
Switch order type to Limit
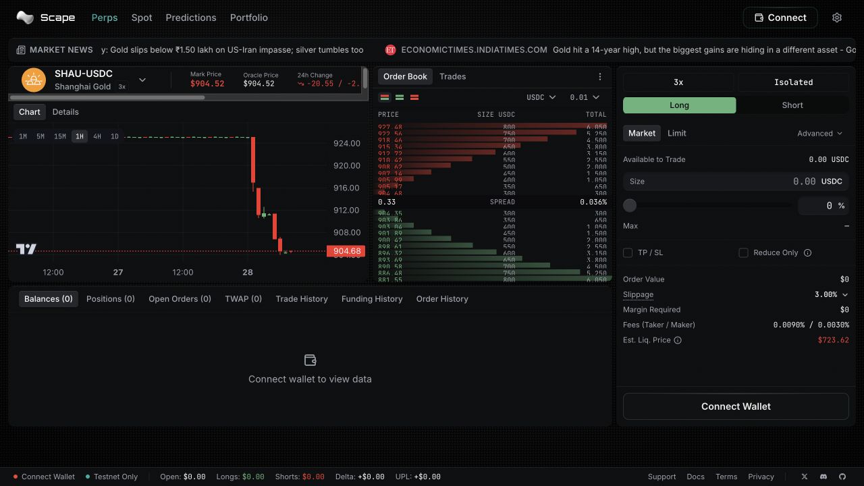pyautogui.click(x=677, y=133)
